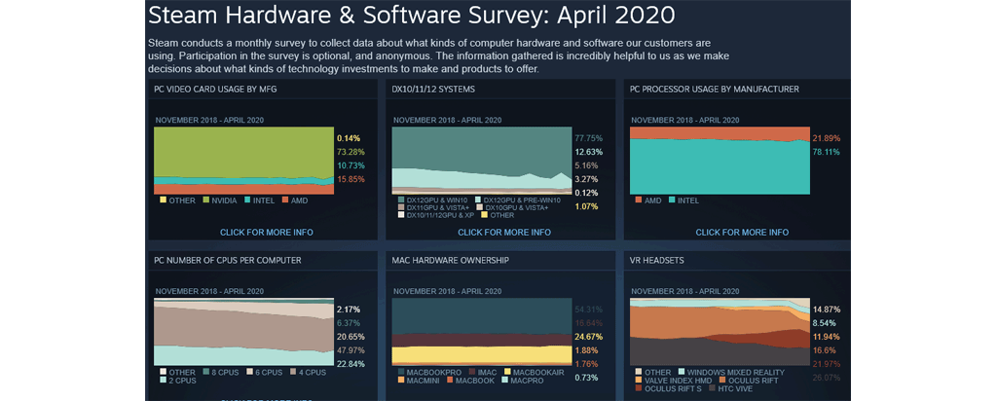
Task: Click the HTC VIVE legend swatch
Action: 712,387
